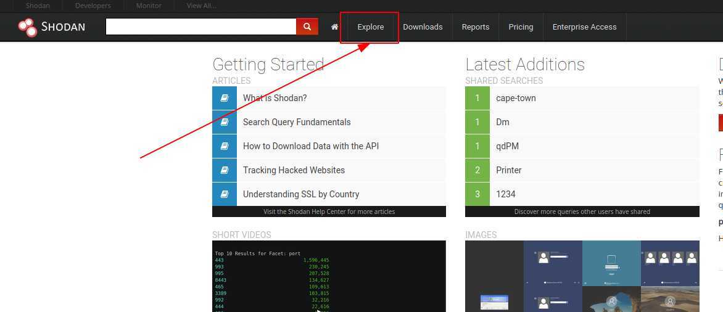Visit the Shodan Help Center link
Viewport: 723px width, 312px height.
(x=329, y=211)
